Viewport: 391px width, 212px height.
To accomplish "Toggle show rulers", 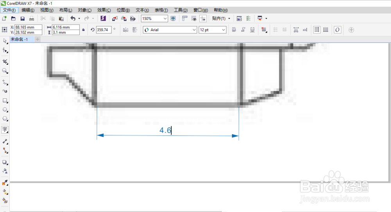I will 185,18.
